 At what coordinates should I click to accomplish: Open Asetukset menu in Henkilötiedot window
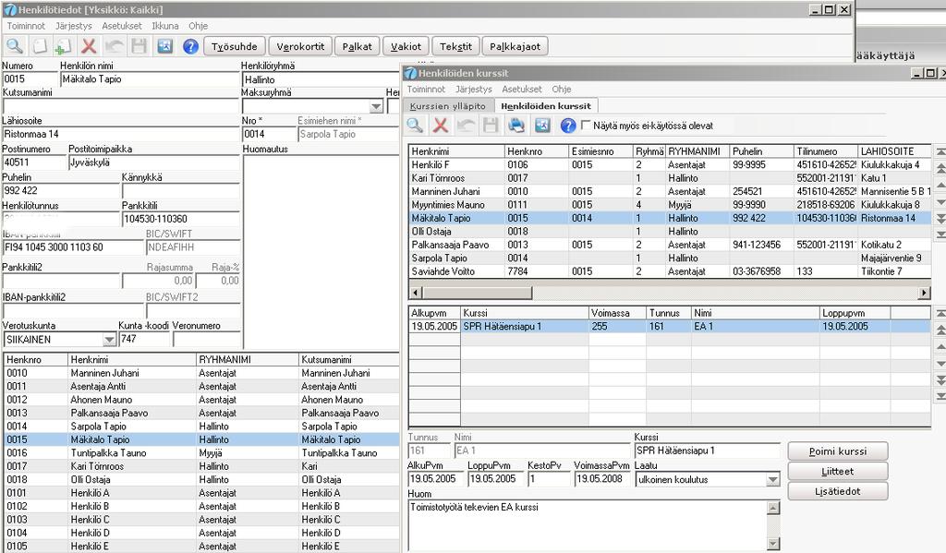pos(122,26)
